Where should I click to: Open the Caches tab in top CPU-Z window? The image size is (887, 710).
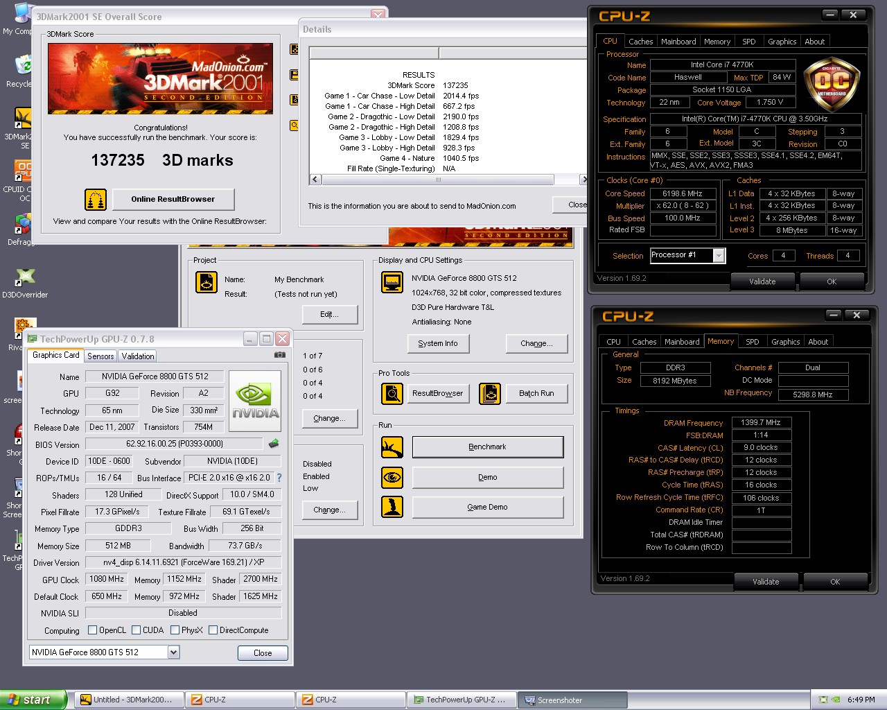click(640, 42)
